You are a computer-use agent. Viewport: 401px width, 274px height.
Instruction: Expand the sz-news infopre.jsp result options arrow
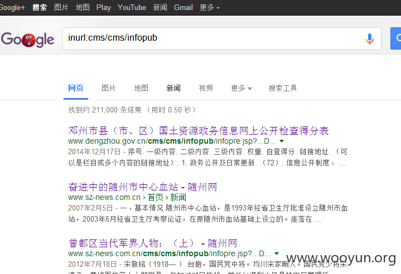point(277,253)
